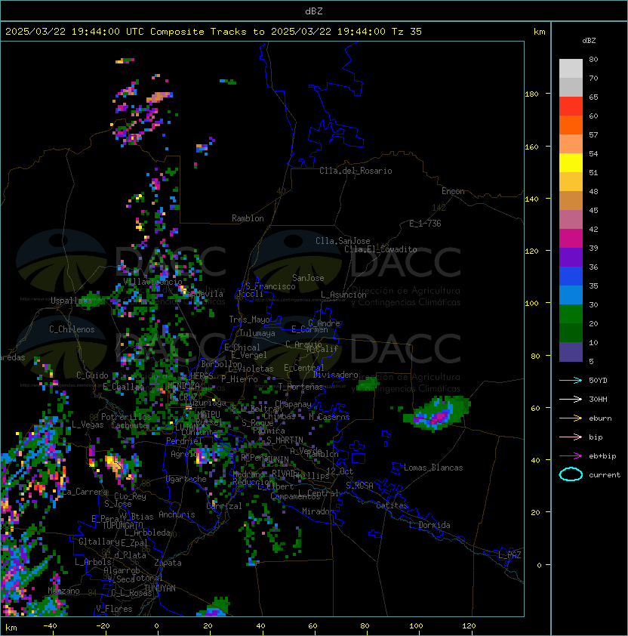Viewport: 628px width, 636px height.
Task: Click the Catitas map label
Action: 392,505
